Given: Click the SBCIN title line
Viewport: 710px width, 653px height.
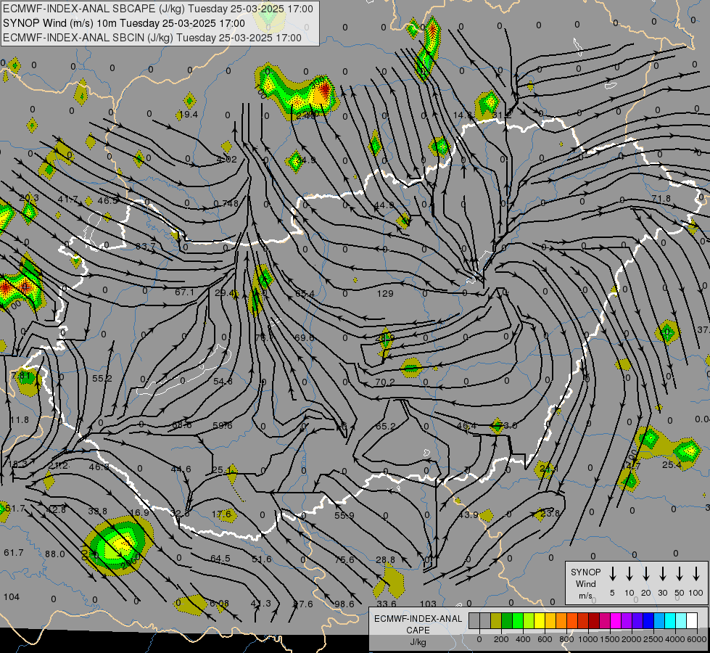Looking at the screenshot, I should (152, 38).
